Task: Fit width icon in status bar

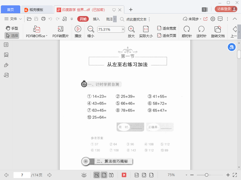Action: pyautogui.click(x=151, y=175)
